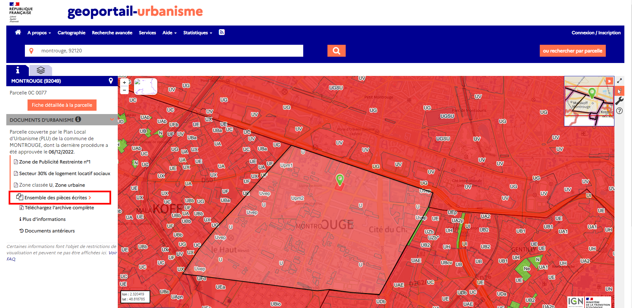The image size is (632, 308).
Task: Click ou rechercher par parcelle button
Action: [573, 51]
